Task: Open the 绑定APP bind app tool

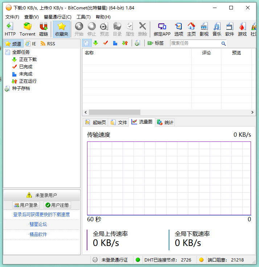Action: 162,29
